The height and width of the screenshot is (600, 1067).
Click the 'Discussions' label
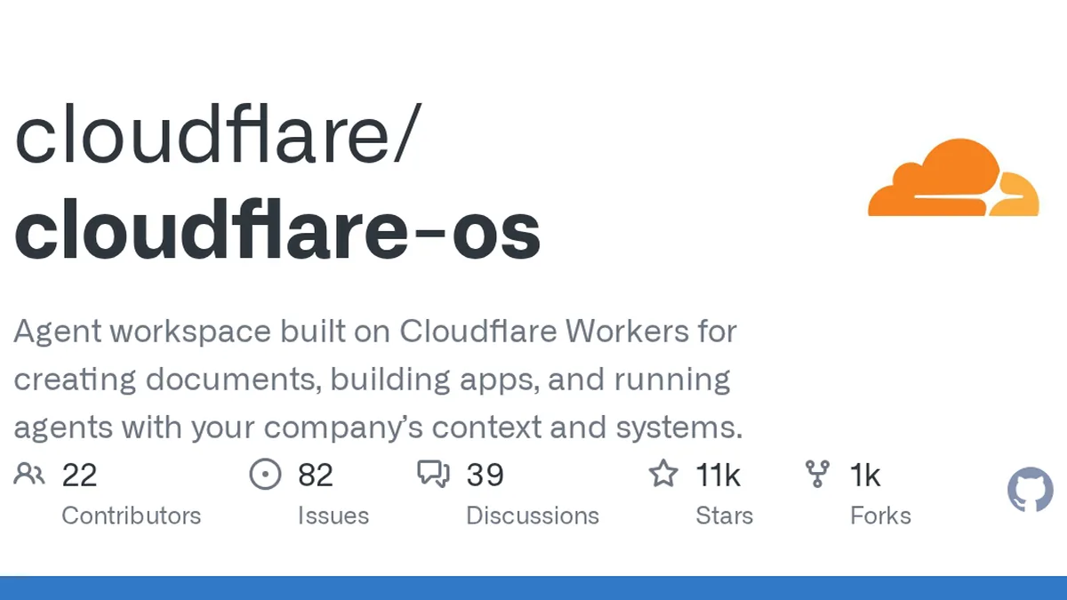(x=533, y=516)
